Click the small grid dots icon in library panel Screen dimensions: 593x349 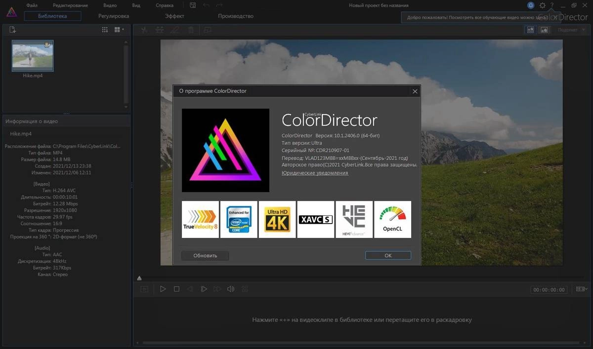[105, 30]
